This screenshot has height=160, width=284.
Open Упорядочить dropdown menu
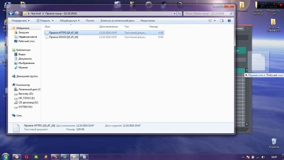click(20, 21)
